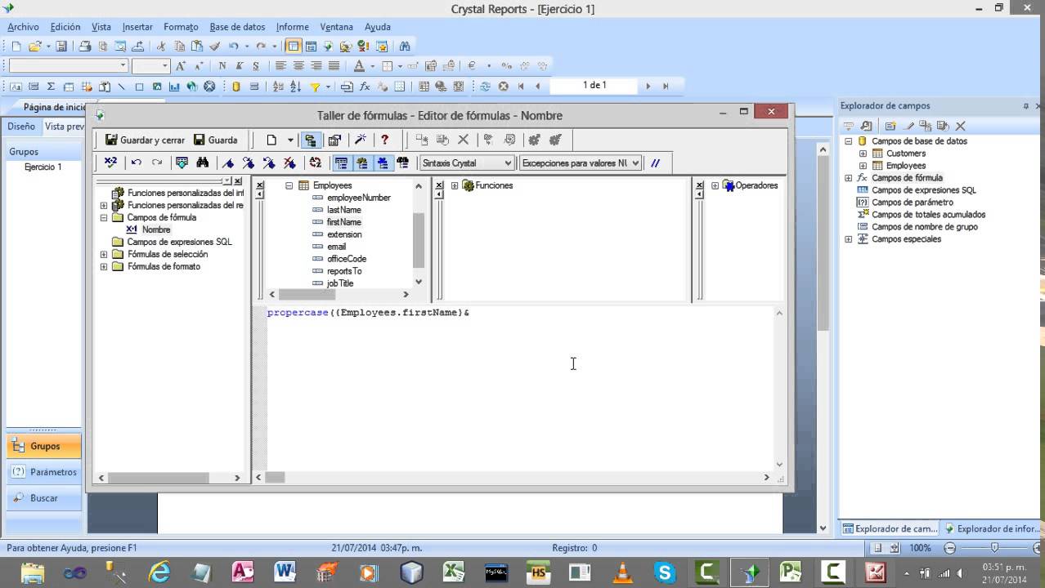Open the Archivo menu

[23, 27]
